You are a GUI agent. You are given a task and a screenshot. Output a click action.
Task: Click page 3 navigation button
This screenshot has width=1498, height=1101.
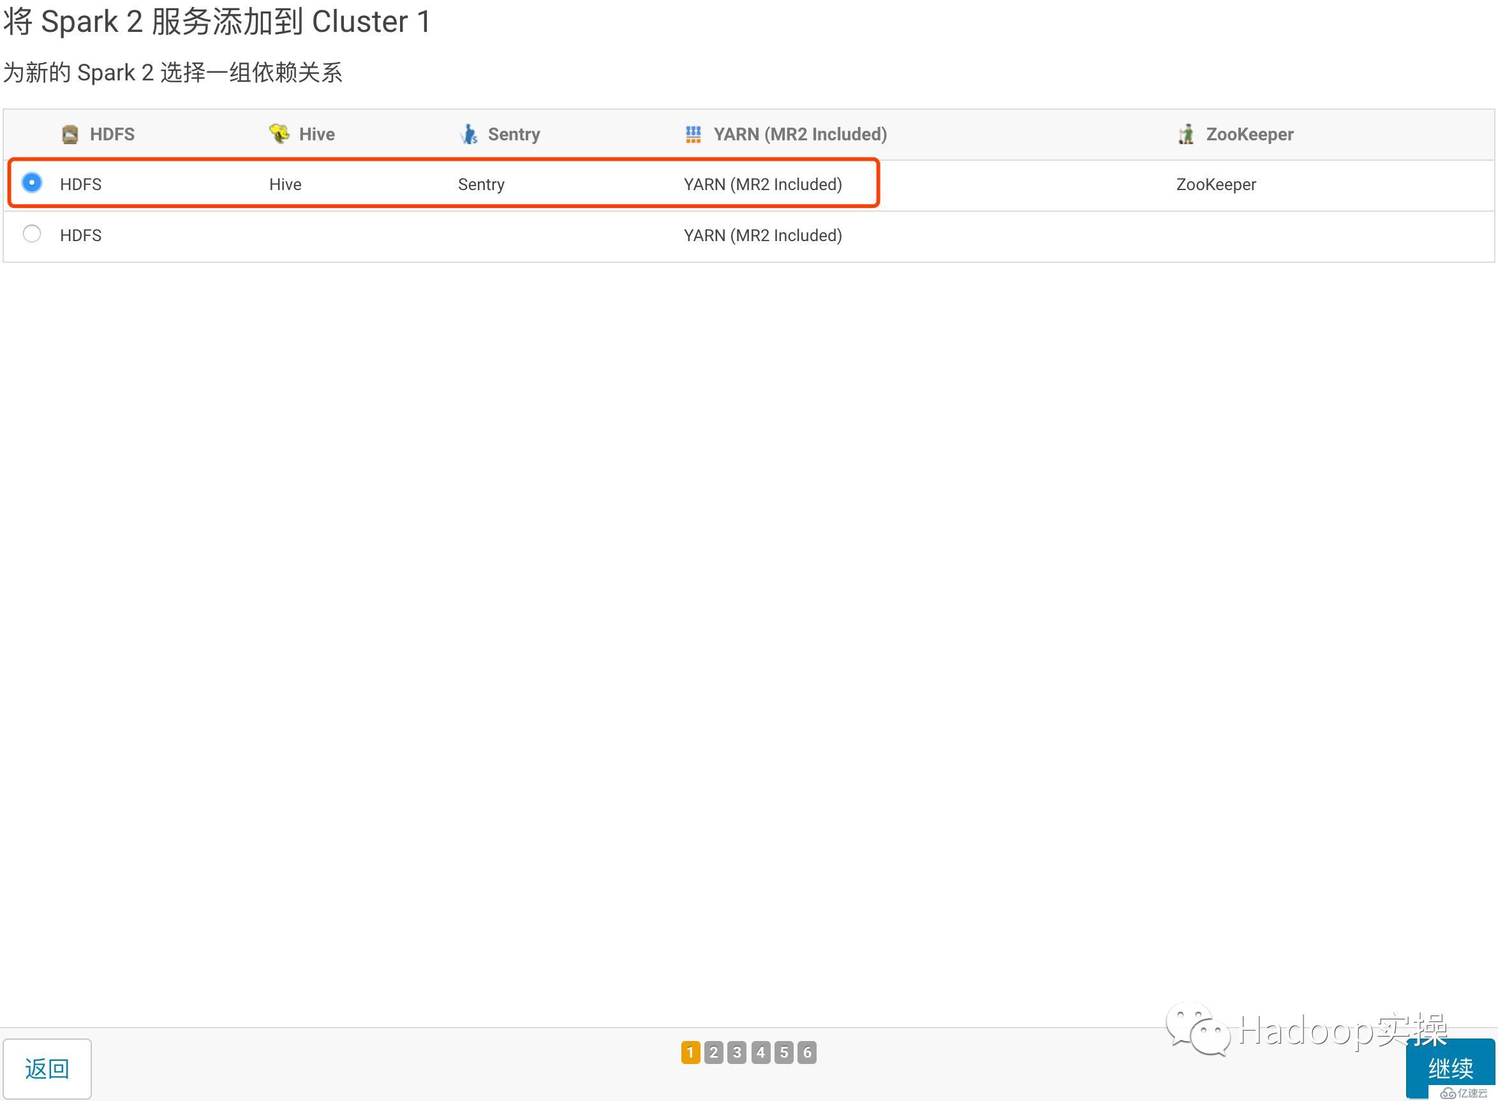(x=738, y=1052)
